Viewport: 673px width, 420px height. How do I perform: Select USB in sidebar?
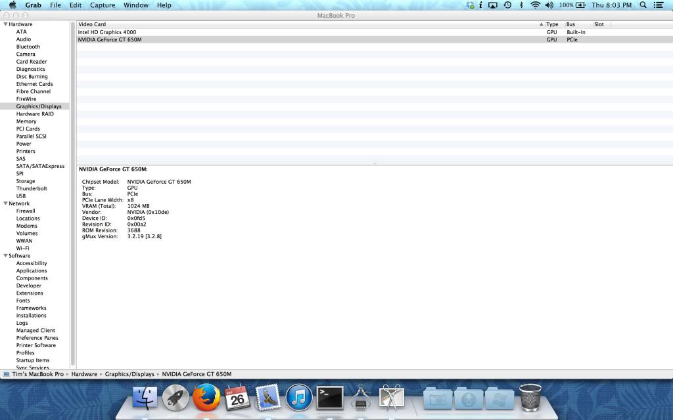coord(21,196)
